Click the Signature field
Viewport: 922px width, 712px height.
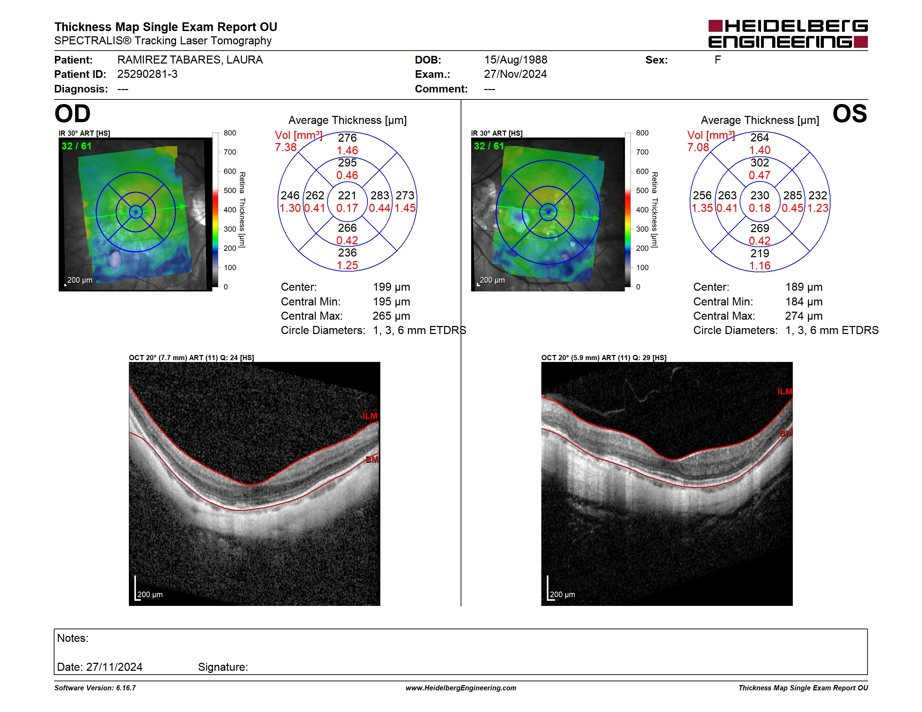click(x=223, y=667)
